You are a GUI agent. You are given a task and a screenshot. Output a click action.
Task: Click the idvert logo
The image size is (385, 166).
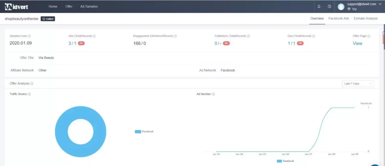click(16, 7)
